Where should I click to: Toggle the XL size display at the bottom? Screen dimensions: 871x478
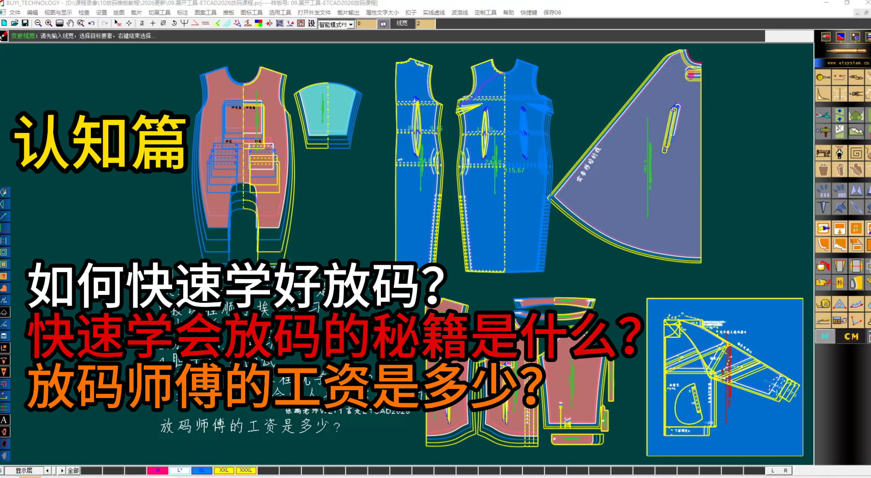click(201, 470)
